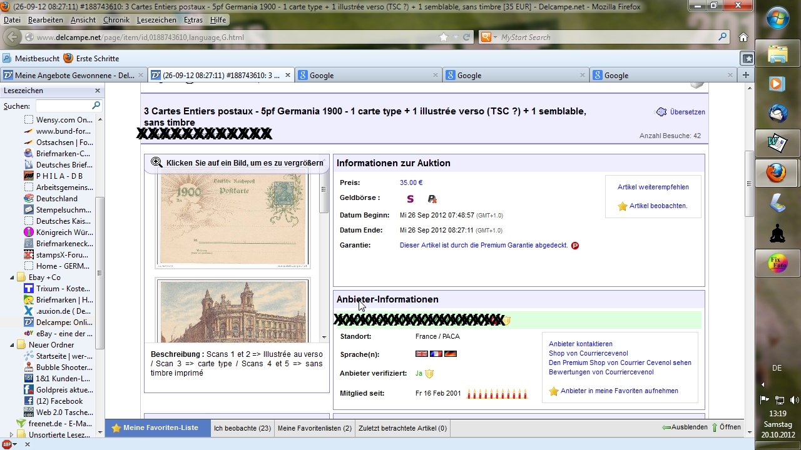Expand the Unsortierte Lesezeichen folder
This screenshot has height=450, width=801.
coord(12,435)
